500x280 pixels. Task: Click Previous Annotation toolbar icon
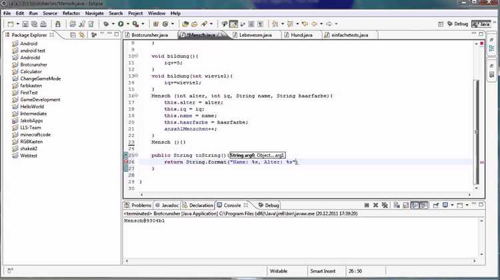point(290,24)
